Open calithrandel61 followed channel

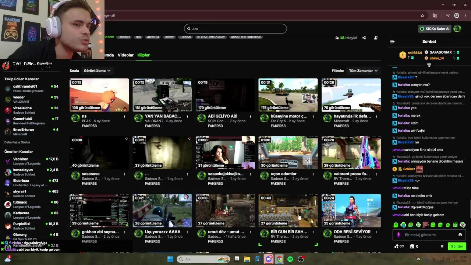tap(31, 88)
